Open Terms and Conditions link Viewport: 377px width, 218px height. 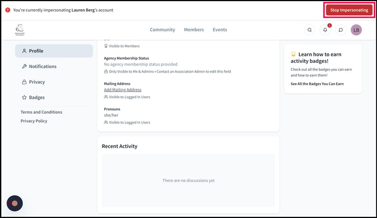click(41, 112)
